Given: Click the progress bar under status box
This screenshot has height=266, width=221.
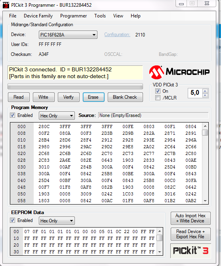Looking at the screenshot, I should 75,86.
